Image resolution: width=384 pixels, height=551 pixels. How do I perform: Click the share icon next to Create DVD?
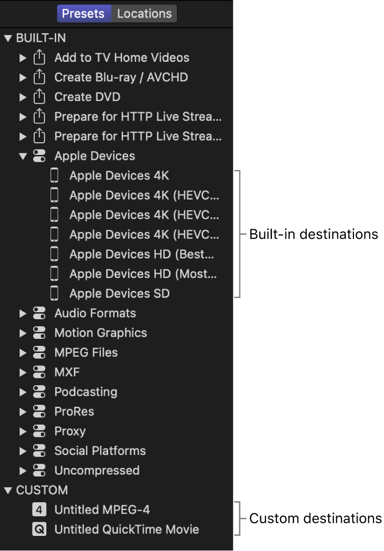tap(40, 97)
